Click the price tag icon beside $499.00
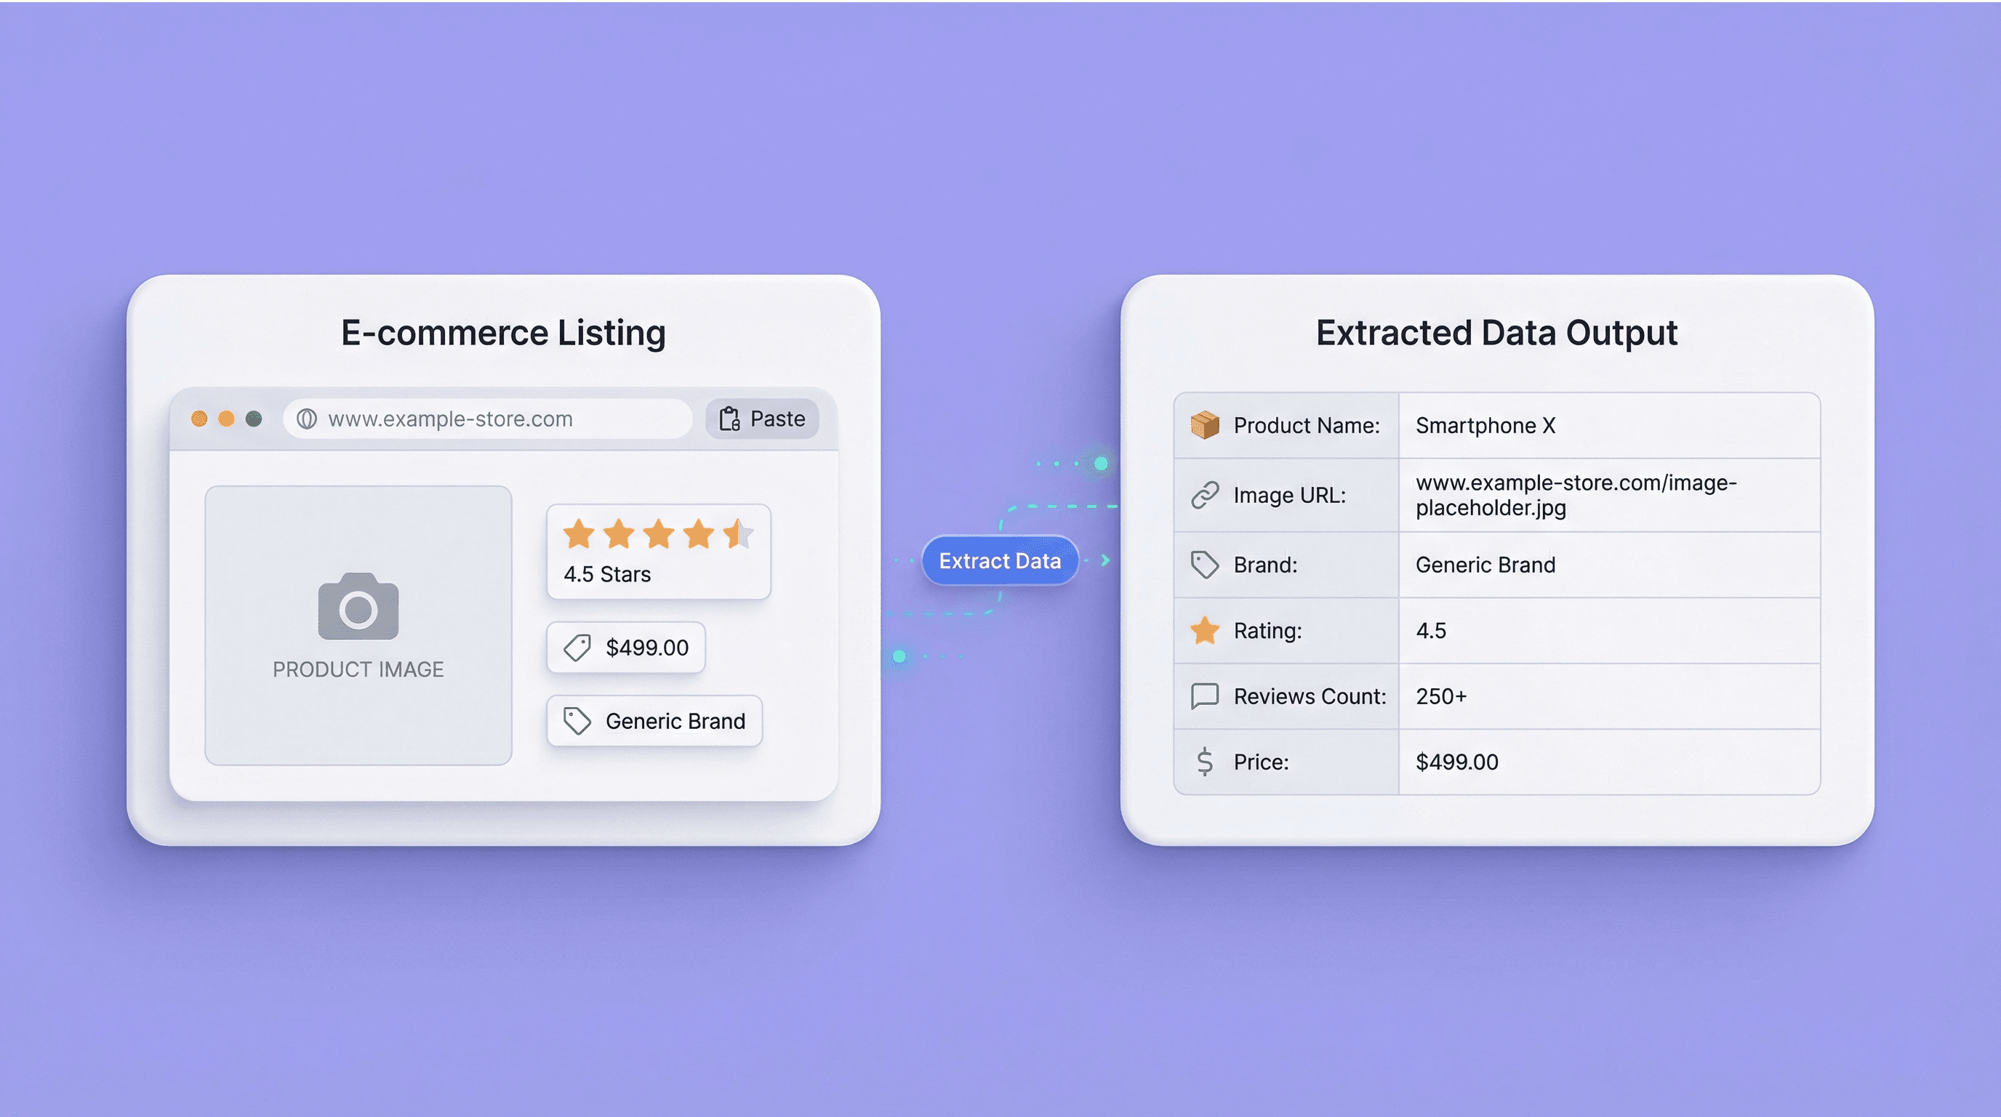 coord(577,648)
